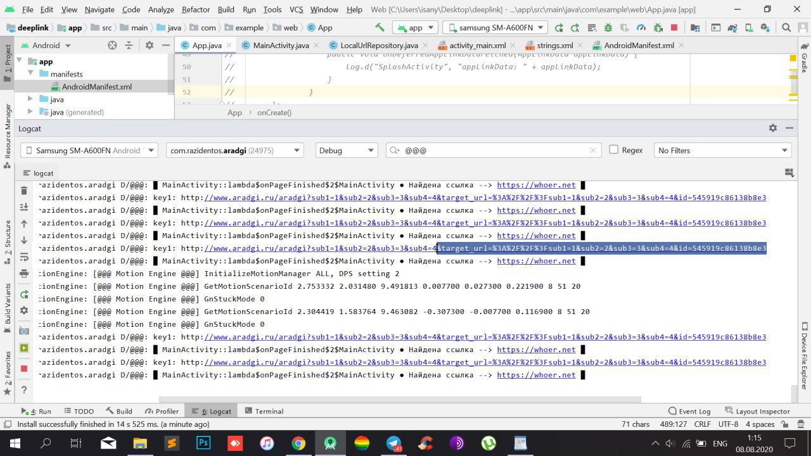
Task: Open Android project view dropdown
Action: pyautogui.click(x=46, y=45)
